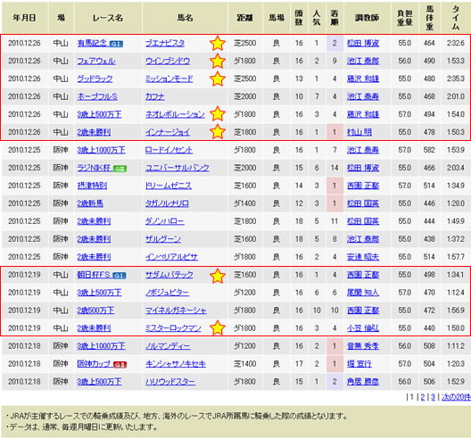Open 2歳未勝利 race in ダノンハロー row
471x439 pixels.
[94, 221]
